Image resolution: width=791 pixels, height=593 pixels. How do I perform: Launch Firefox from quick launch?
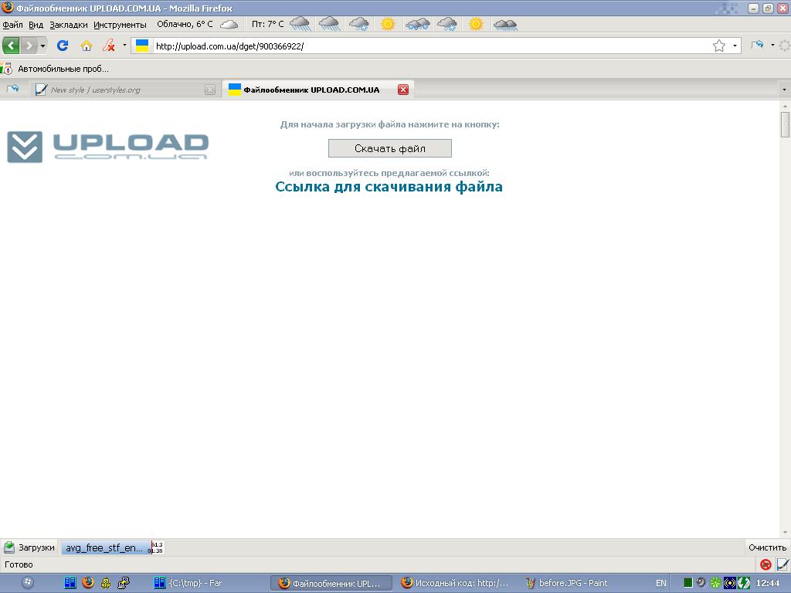pos(88,583)
